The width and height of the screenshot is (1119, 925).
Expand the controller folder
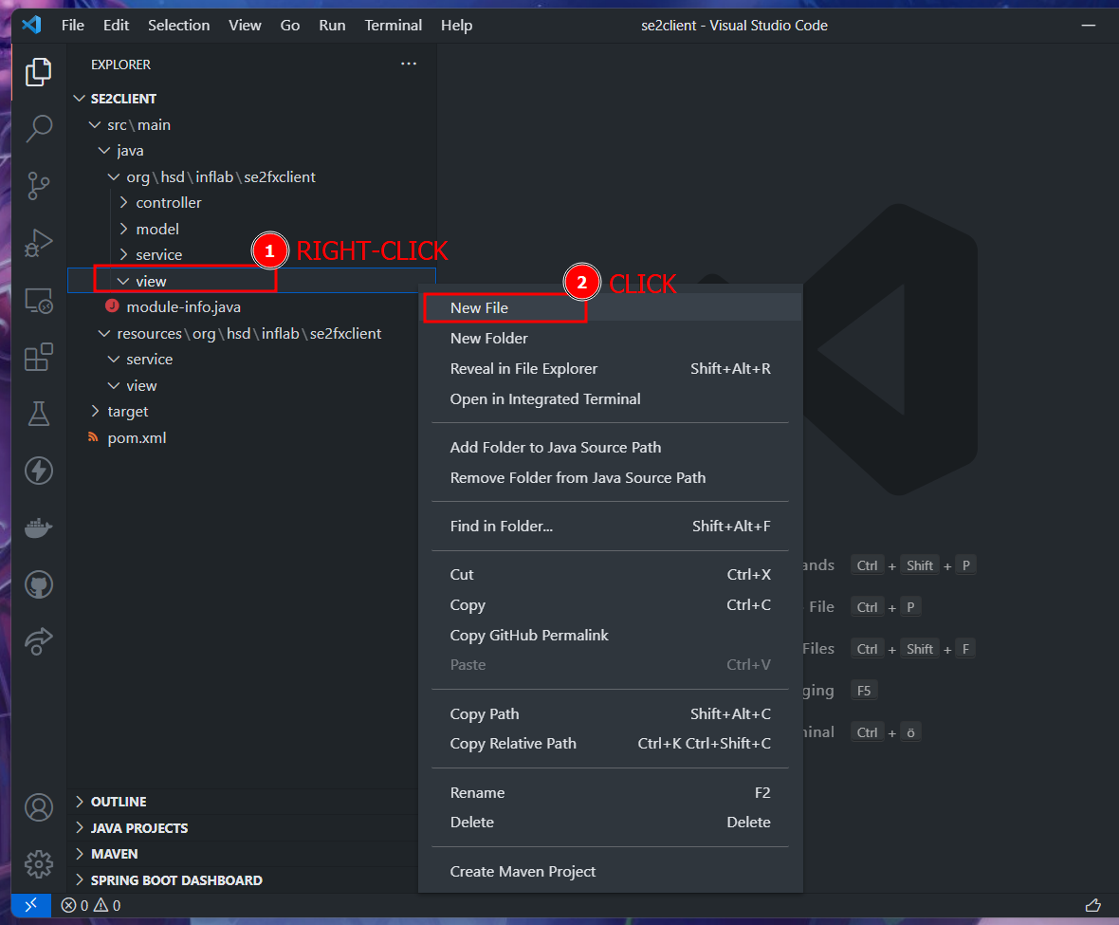tap(123, 203)
